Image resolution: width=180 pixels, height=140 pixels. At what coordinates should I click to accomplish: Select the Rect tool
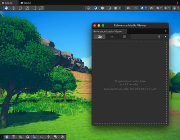[x=34, y=8]
